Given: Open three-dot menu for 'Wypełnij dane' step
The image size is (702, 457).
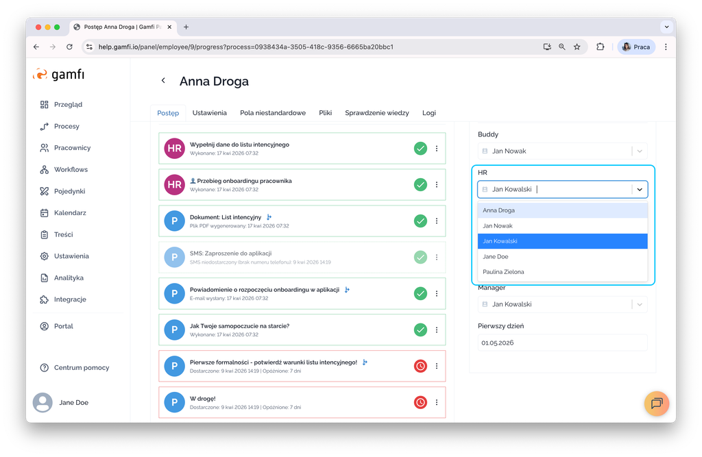Looking at the screenshot, I should click(437, 149).
